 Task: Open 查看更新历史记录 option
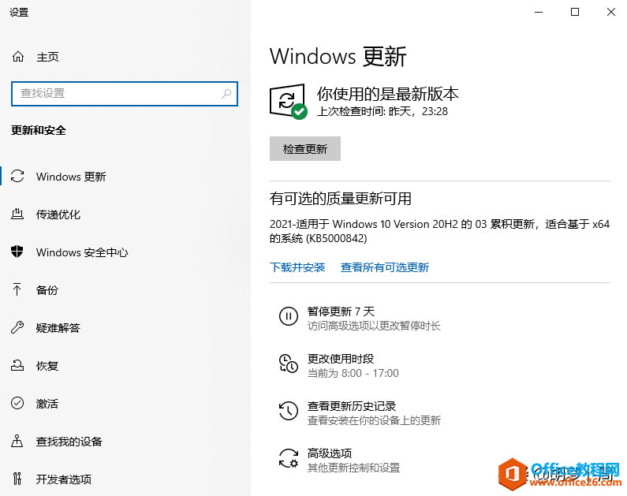(352, 406)
